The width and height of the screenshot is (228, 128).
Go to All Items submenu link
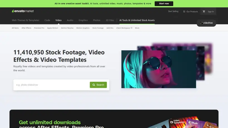coord(15,28)
